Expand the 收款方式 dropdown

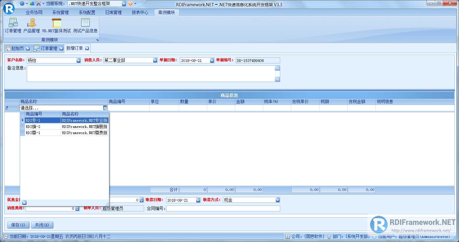pyautogui.click(x=278, y=200)
